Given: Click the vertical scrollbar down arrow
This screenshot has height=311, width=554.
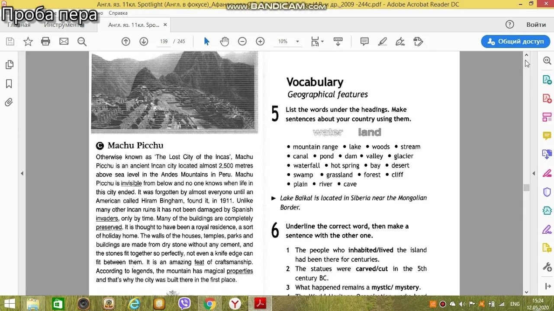Looking at the screenshot, I should (526, 292).
